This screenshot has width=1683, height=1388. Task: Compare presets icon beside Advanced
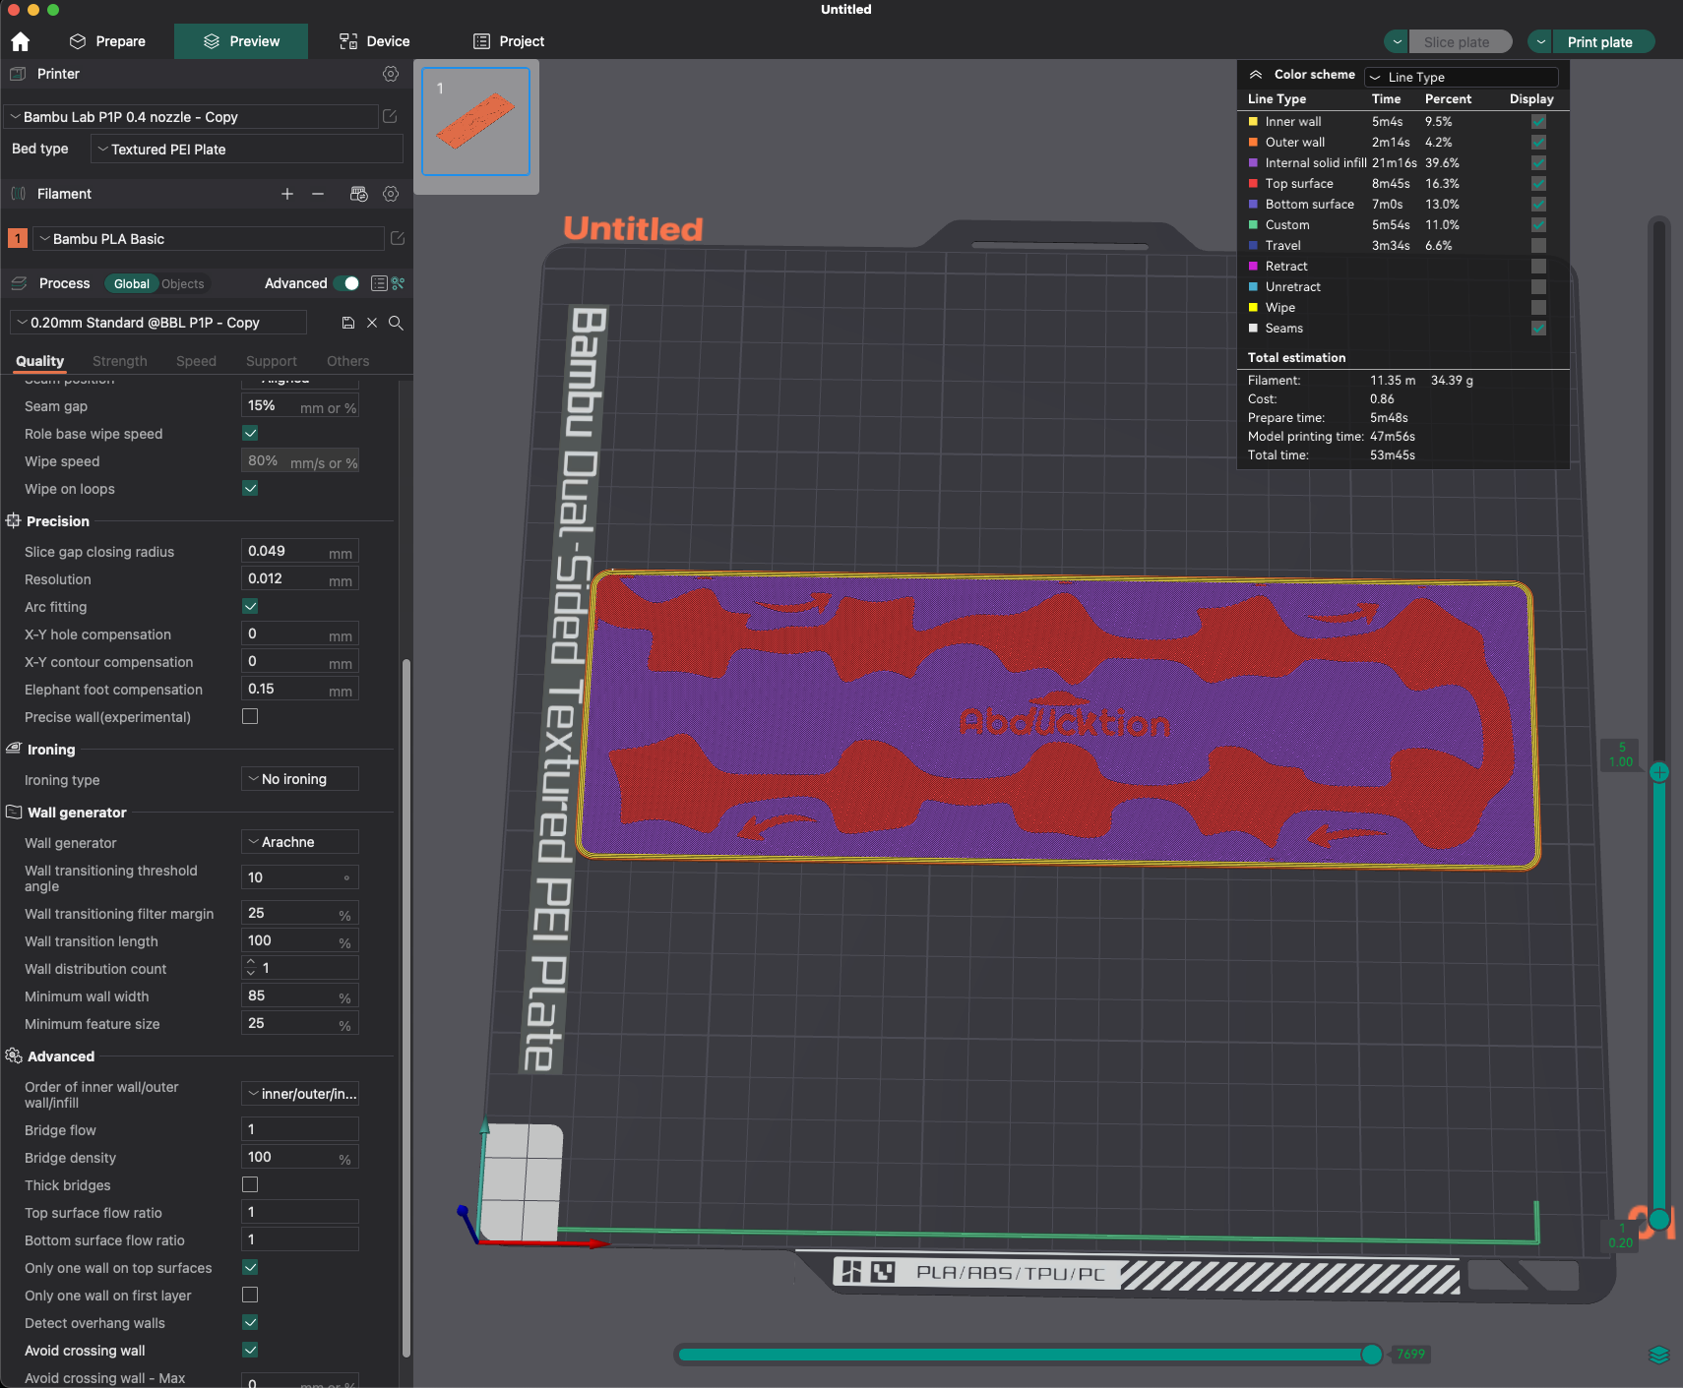click(x=399, y=283)
